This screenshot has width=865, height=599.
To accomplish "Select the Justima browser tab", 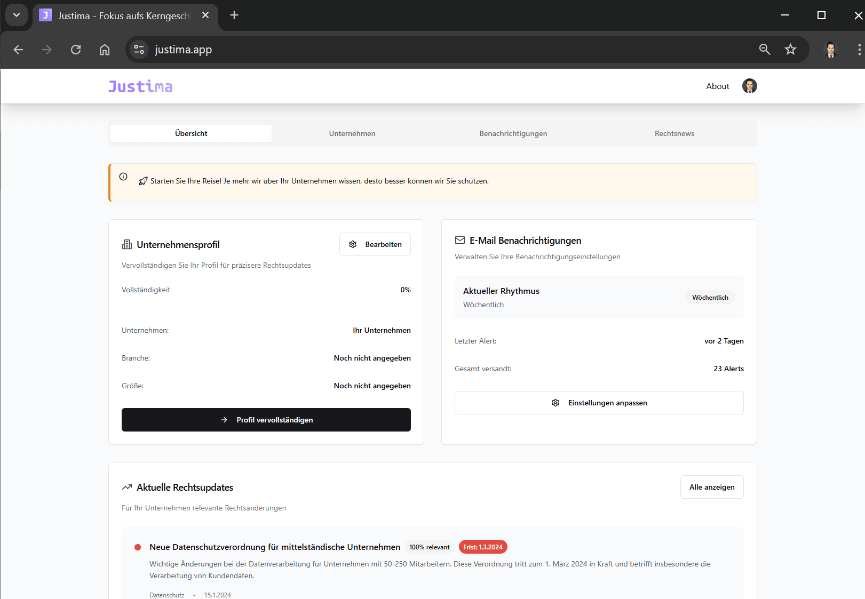I will 125,15.
